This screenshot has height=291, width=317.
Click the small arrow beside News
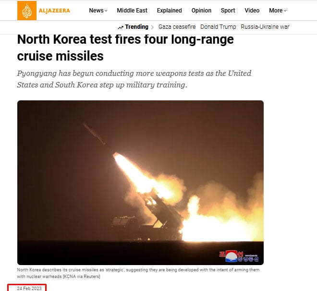pyautogui.click(x=106, y=11)
